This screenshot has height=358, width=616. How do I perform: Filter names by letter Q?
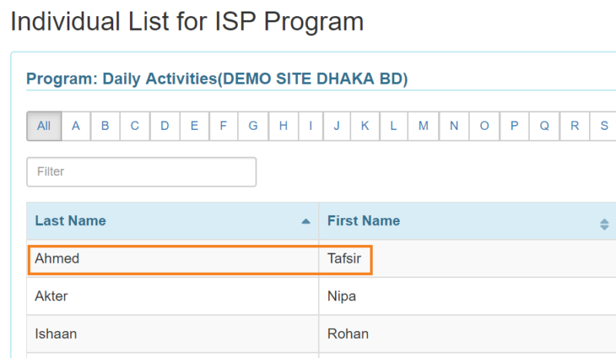tap(544, 126)
